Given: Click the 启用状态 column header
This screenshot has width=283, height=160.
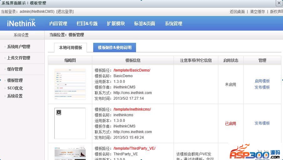Looking at the screenshot, I should pyautogui.click(x=231, y=60).
